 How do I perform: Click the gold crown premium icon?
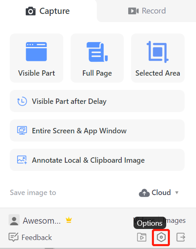pyautogui.click(x=69, y=220)
